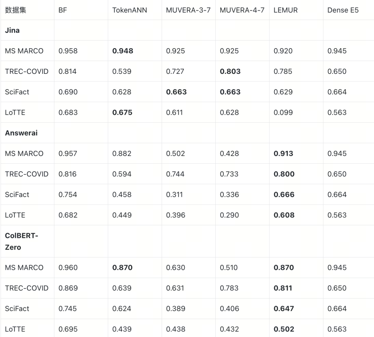Click the Dense E5 column header
The image size is (374, 337).
pos(343,10)
